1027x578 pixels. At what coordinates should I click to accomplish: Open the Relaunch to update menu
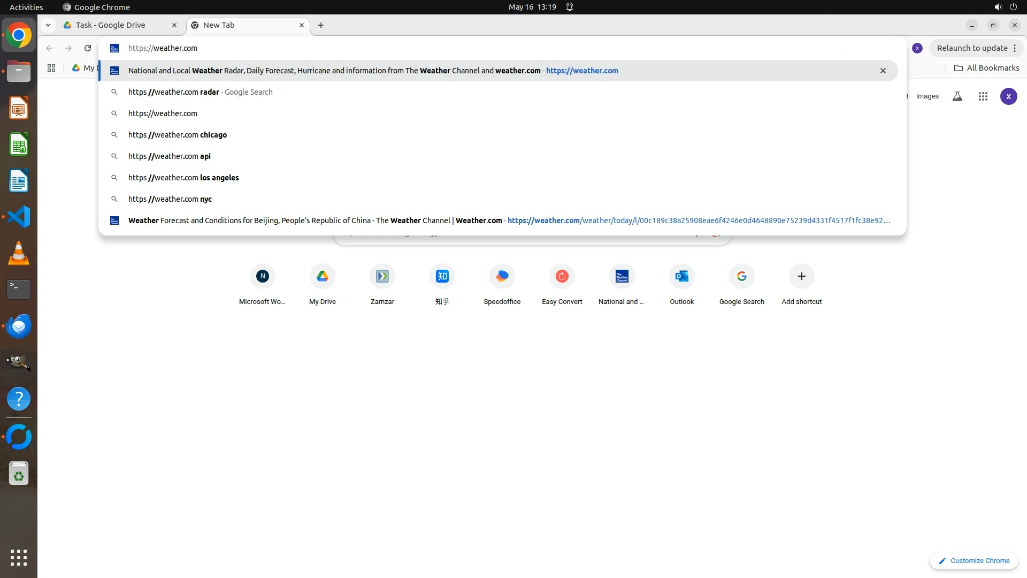[976, 48]
